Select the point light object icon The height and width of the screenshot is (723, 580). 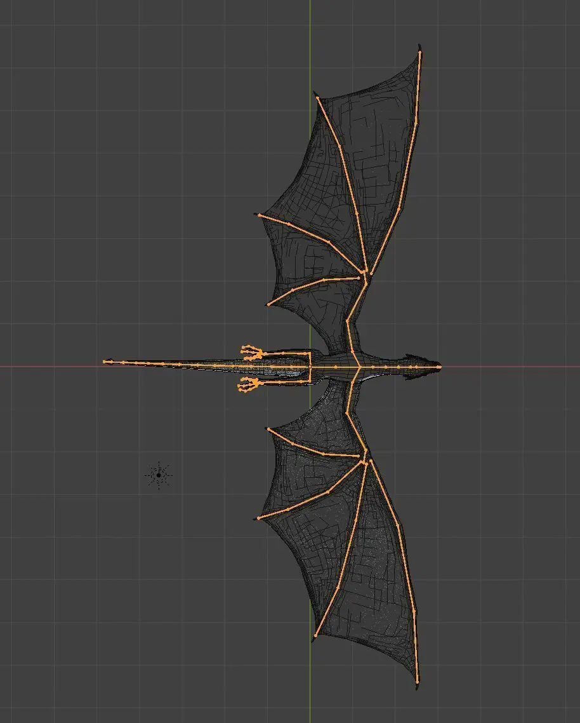click(159, 475)
